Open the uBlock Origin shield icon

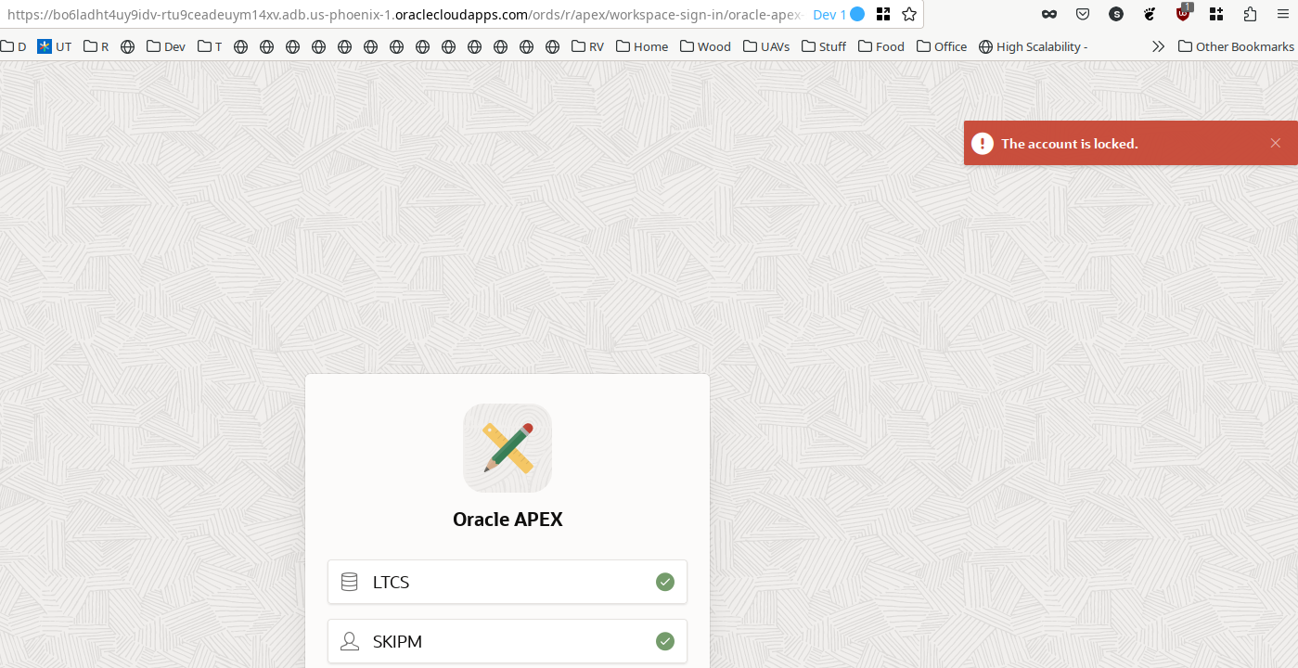[x=1184, y=13]
